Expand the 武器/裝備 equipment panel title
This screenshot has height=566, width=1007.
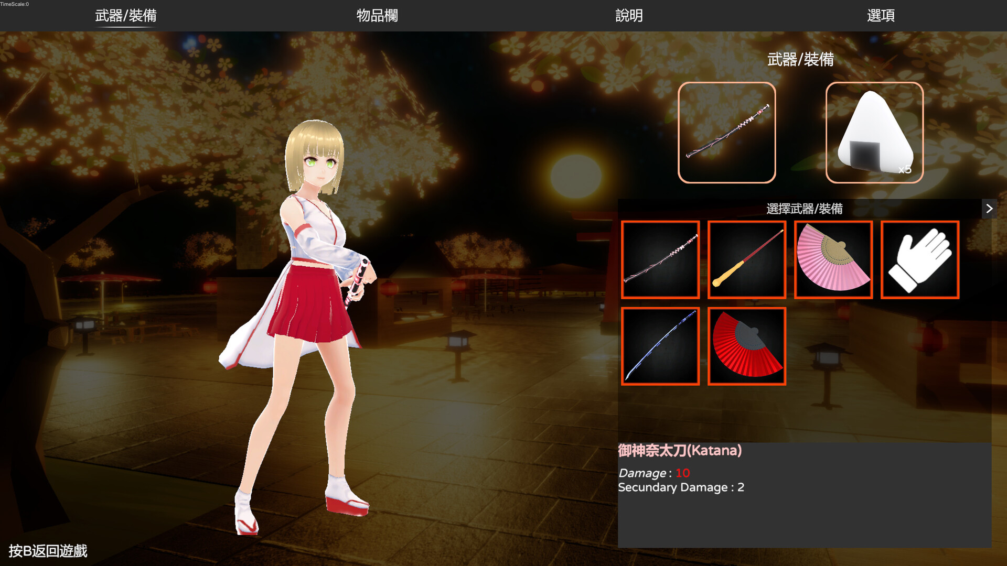(802, 61)
